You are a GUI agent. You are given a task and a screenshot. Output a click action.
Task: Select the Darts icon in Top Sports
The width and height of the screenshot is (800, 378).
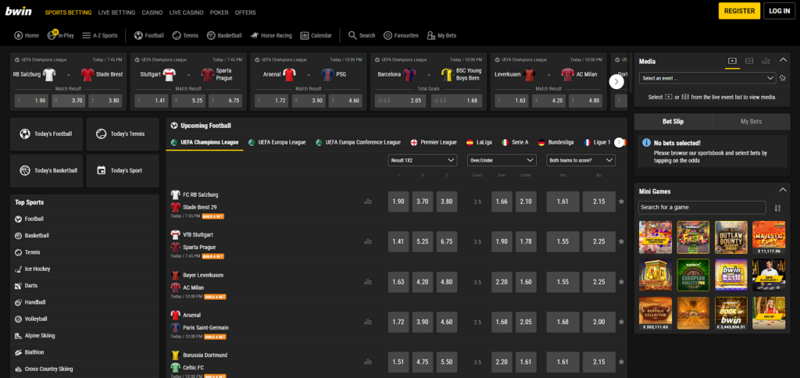coord(19,286)
